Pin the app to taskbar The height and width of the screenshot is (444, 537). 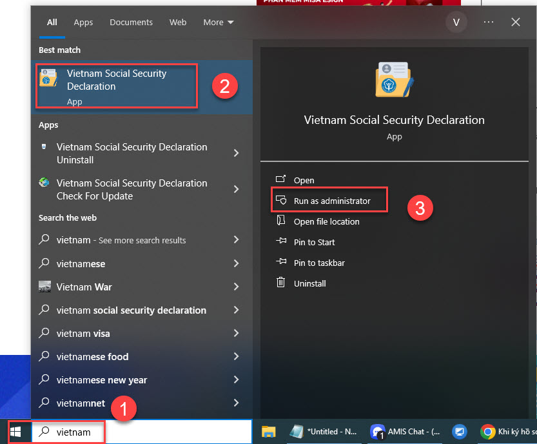(x=318, y=263)
